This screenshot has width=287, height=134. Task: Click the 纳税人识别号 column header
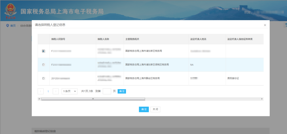[x=58, y=39]
